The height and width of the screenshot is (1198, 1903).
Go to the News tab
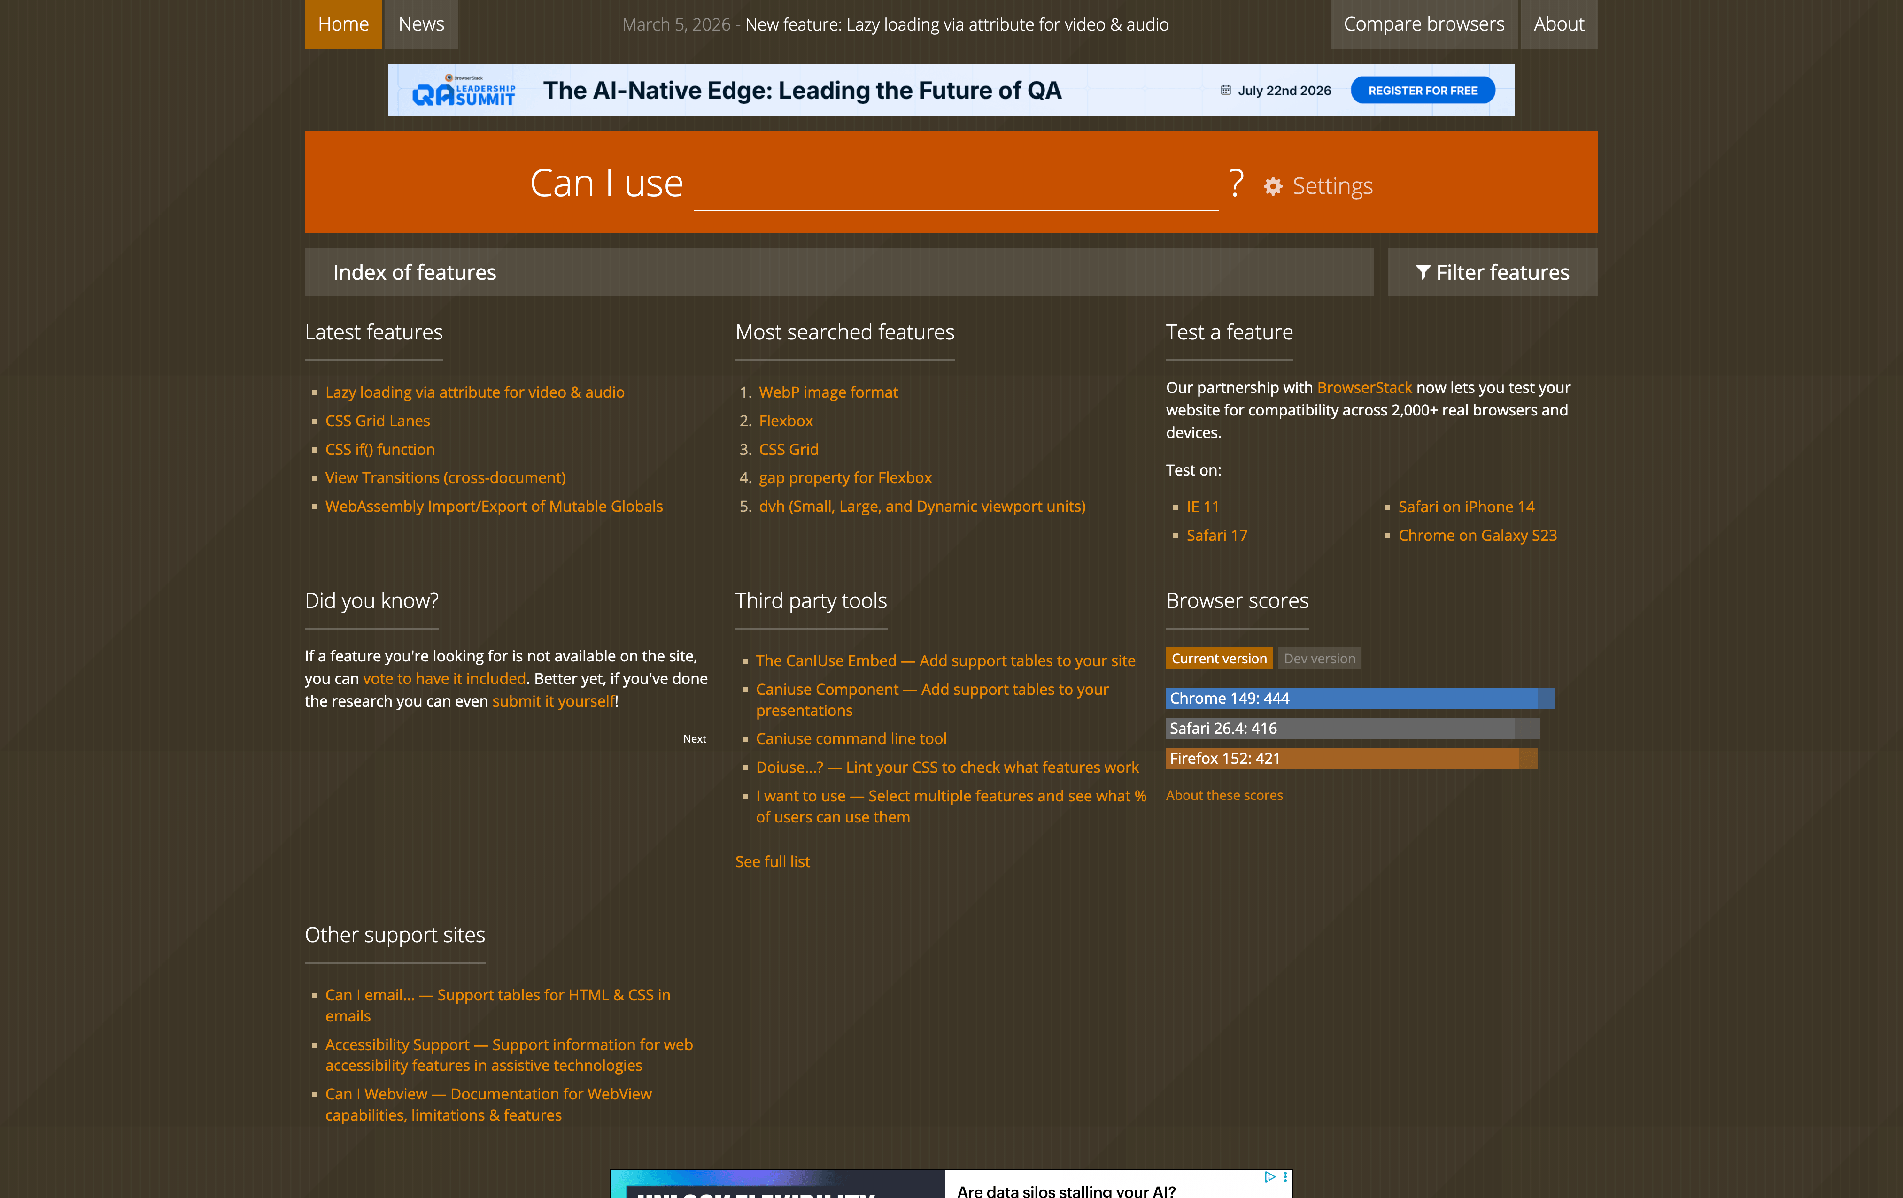pyautogui.click(x=421, y=23)
